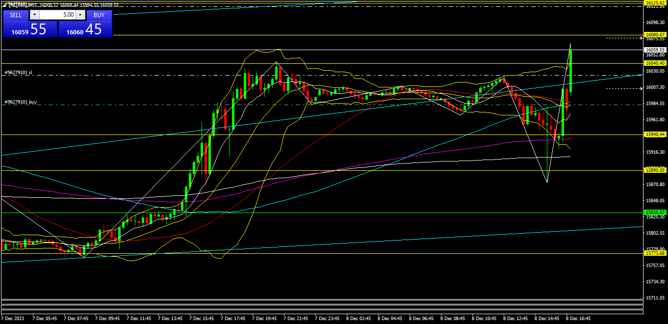Click the ask price 16060 45 tile
668x324 pixels.
coord(85,29)
